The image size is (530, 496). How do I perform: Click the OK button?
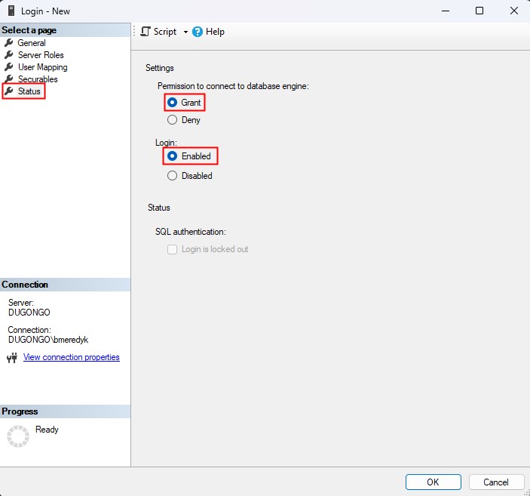pos(433,482)
